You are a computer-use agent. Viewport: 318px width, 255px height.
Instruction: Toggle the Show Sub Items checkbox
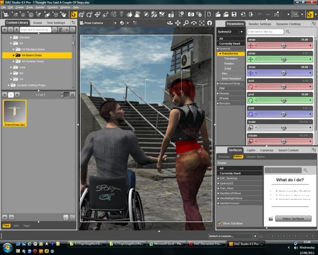tap(220, 223)
